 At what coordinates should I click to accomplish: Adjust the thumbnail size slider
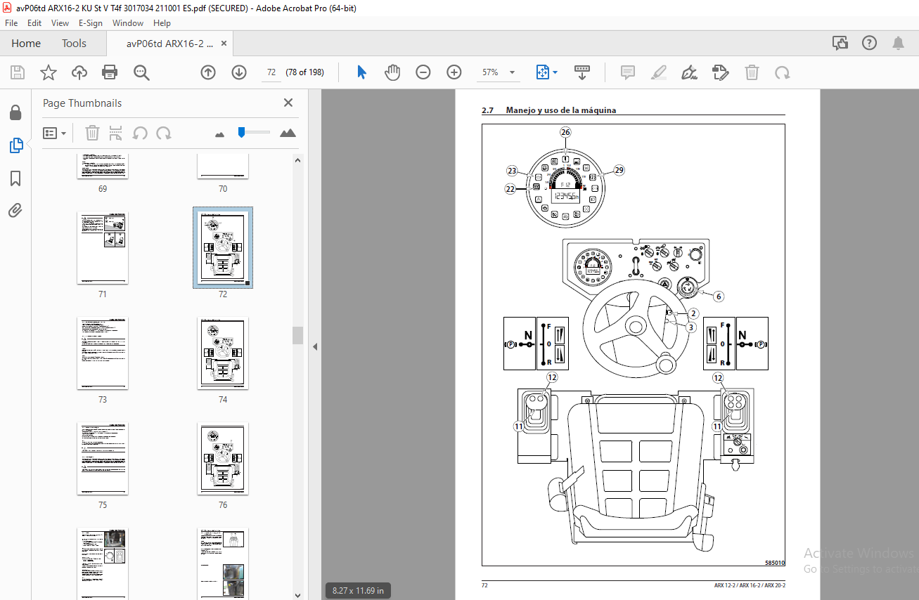pyautogui.click(x=241, y=131)
